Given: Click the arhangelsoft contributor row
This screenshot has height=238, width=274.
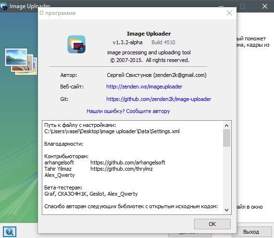Looking at the screenshot, I should [105, 163].
